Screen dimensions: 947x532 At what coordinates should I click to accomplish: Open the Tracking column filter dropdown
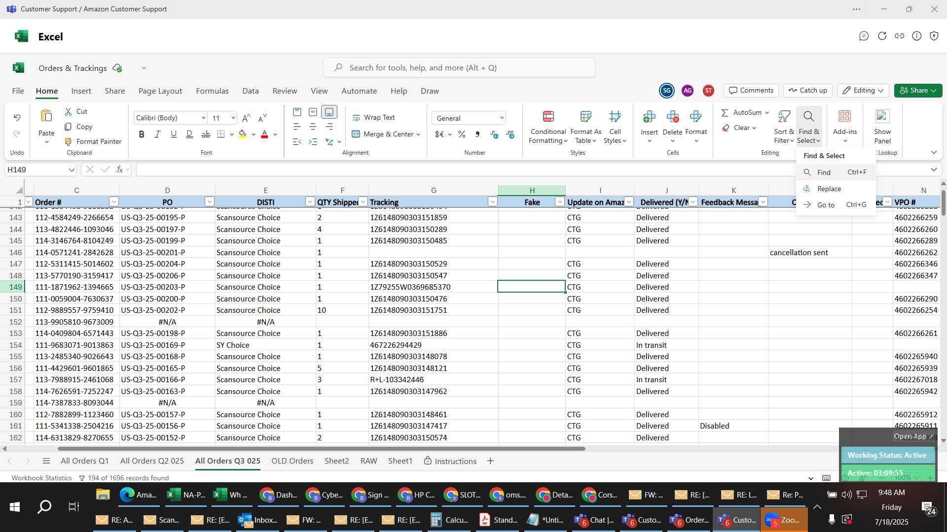pyautogui.click(x=492, y=201)
